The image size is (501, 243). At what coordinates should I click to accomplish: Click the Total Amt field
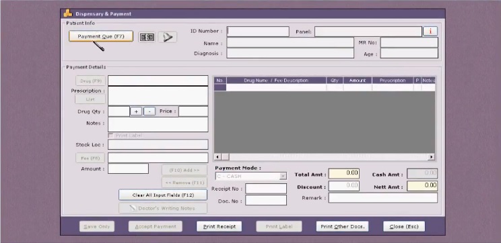click(344, 173)
